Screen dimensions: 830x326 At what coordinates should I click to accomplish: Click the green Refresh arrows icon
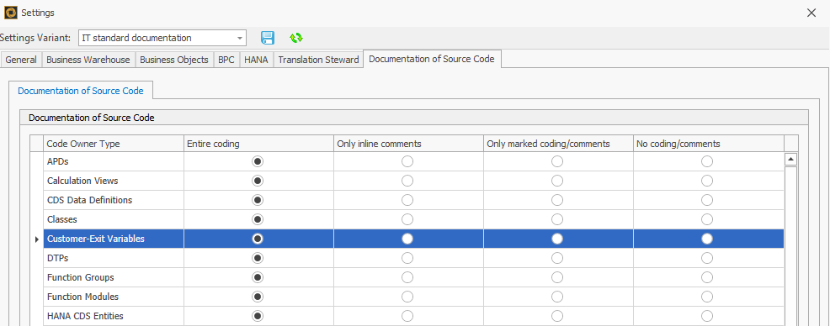pyautogui.click(x=296, y=38)
